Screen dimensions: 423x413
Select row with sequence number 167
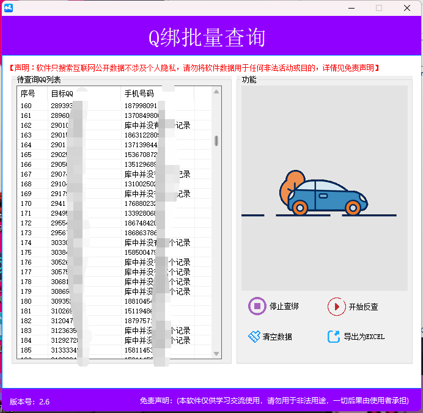click(x=114, y=174)
